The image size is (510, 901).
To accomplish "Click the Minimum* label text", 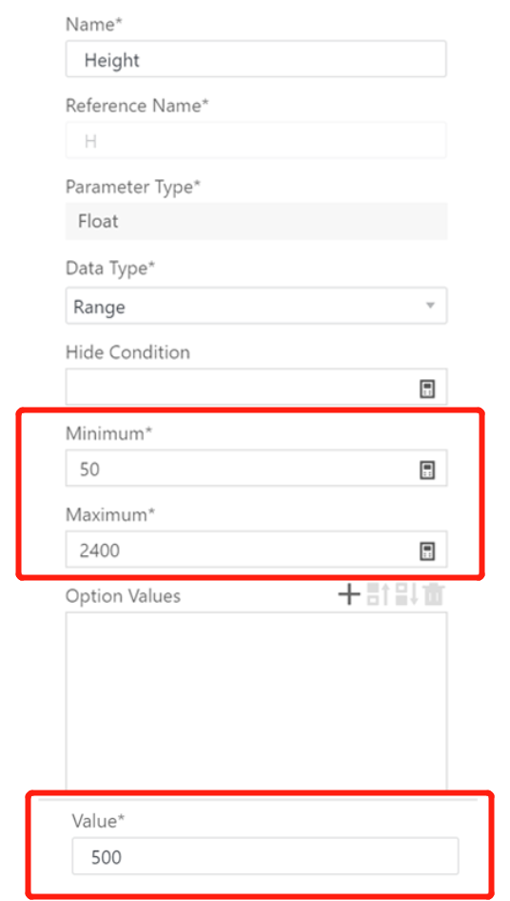I will pos(109,433).
